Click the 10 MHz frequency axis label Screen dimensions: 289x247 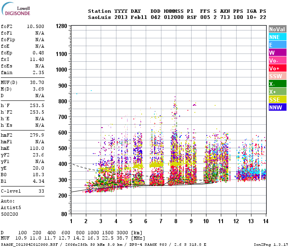(206, 221)
